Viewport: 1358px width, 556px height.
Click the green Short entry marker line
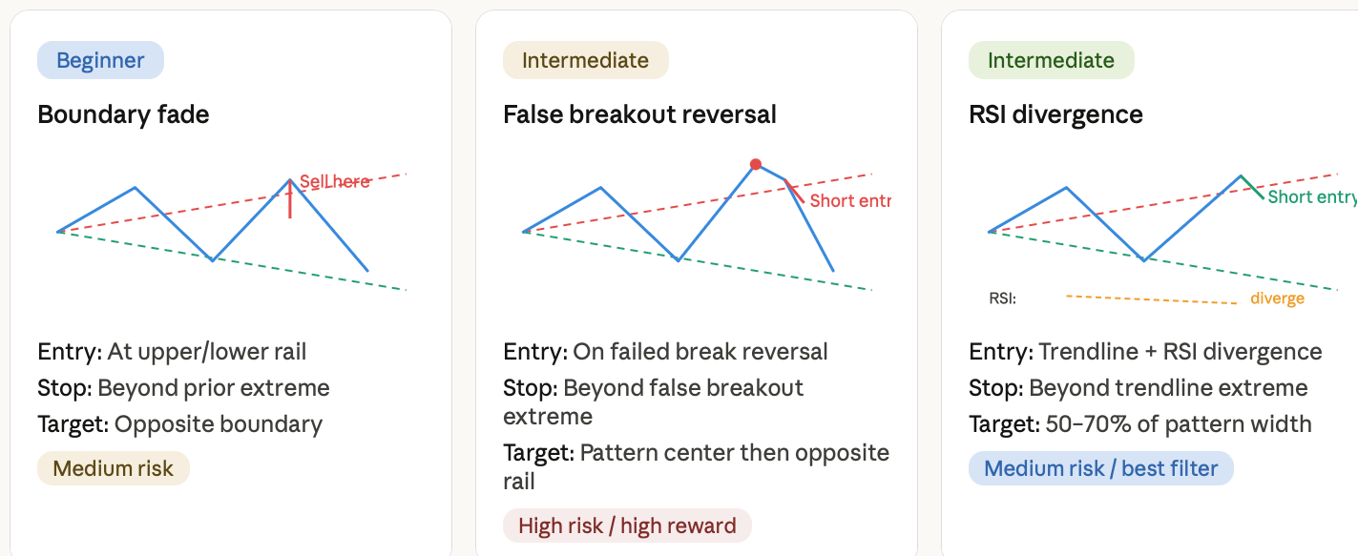(1253, 187)
